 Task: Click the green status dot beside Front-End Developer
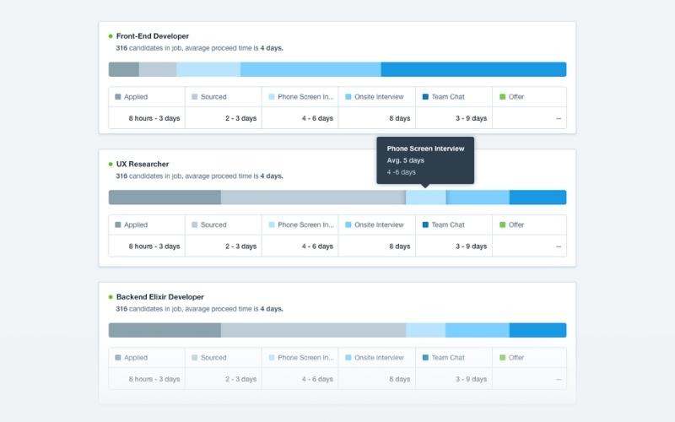point(111,36)
